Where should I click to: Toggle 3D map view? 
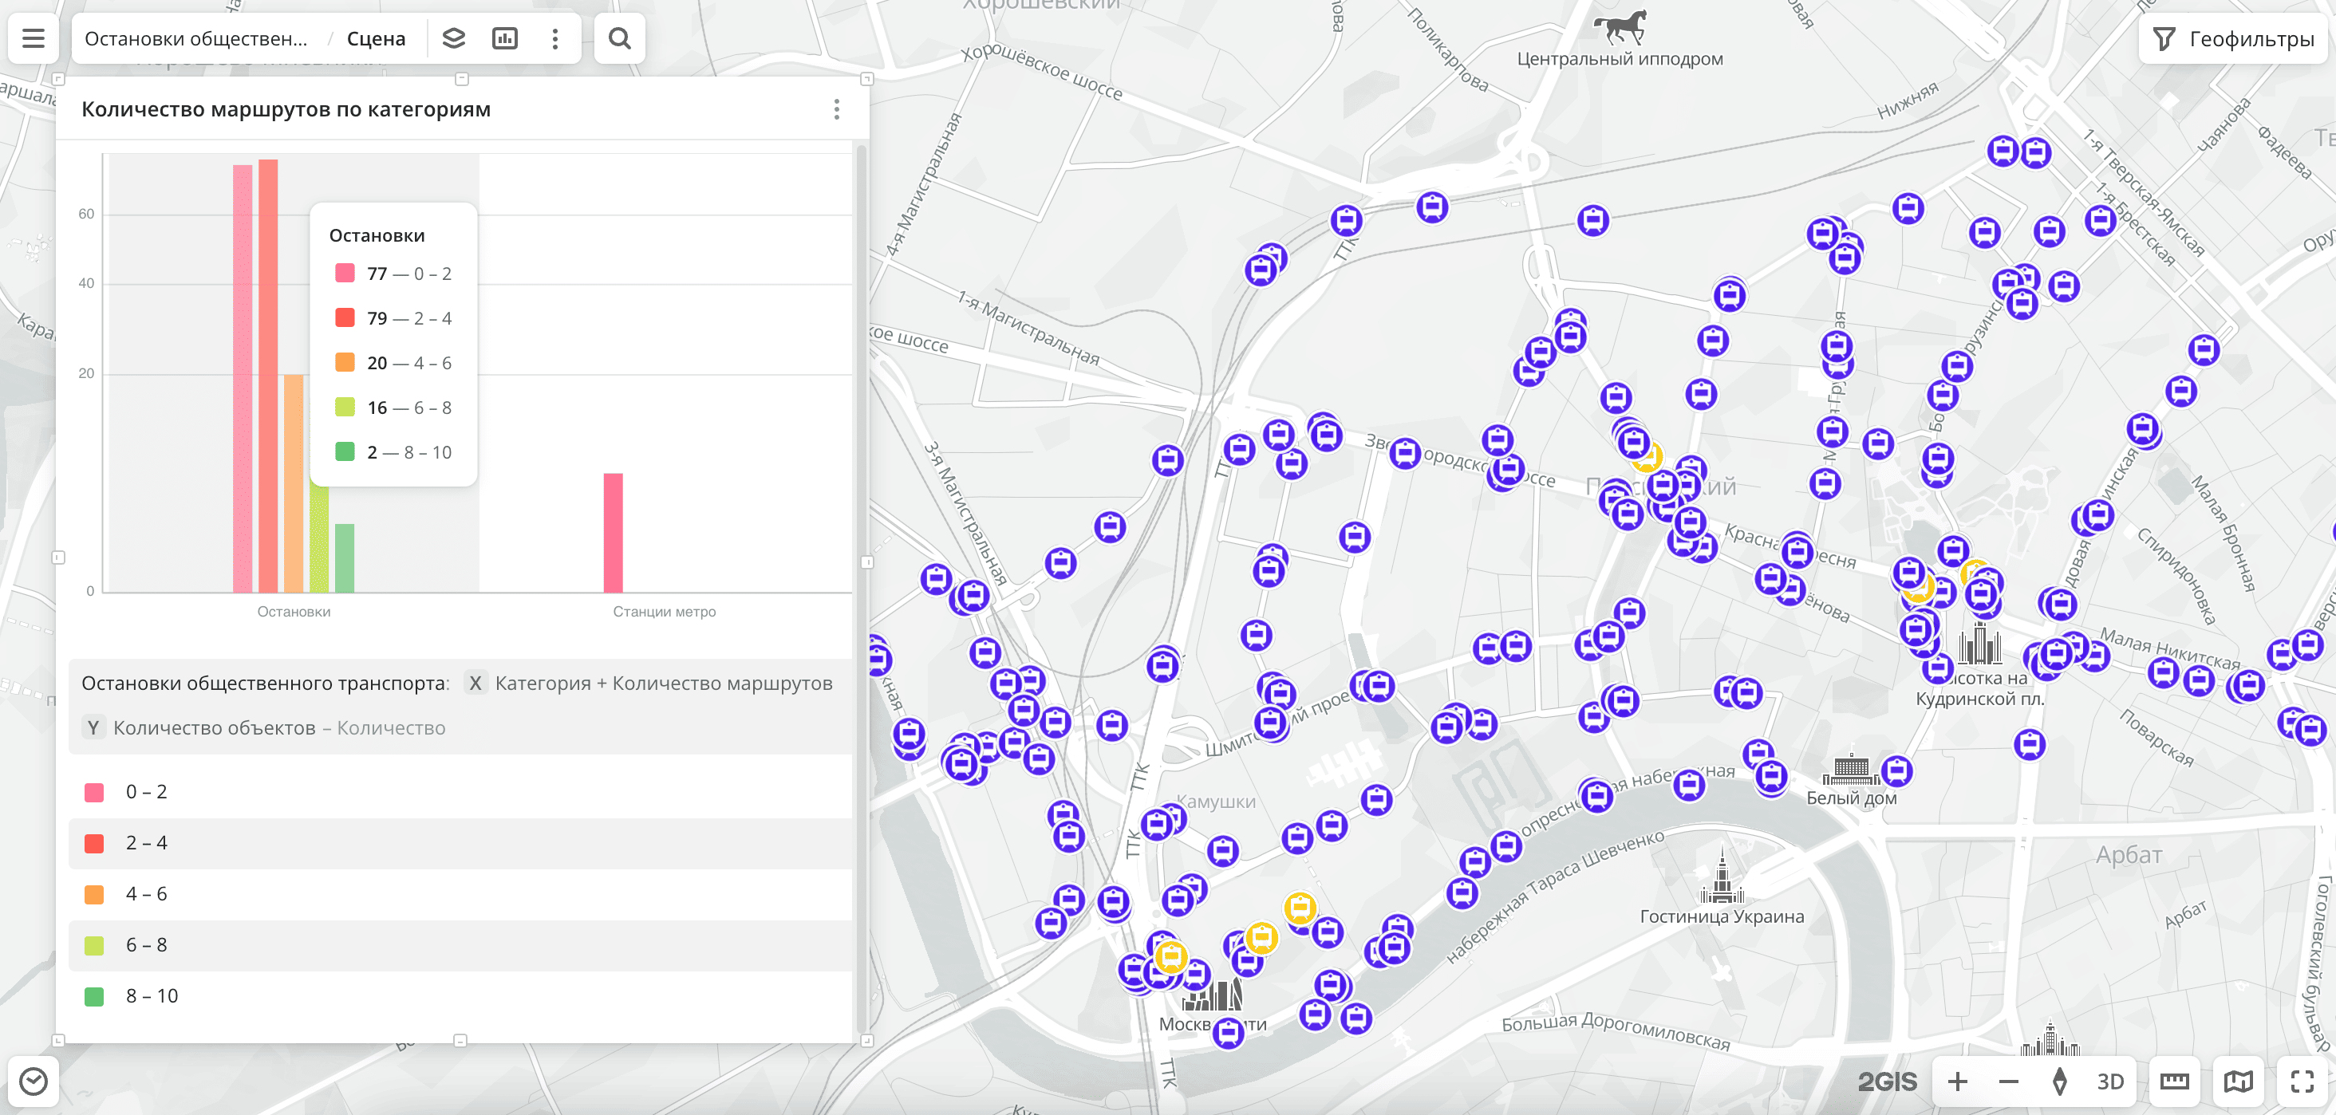(x=2109, y=1081)
